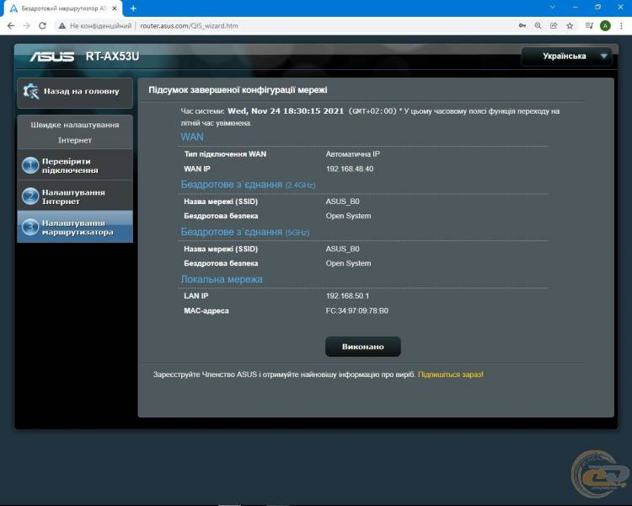Click the MAC address FC:34:97:09:78:B0

(x=356, y=311)
